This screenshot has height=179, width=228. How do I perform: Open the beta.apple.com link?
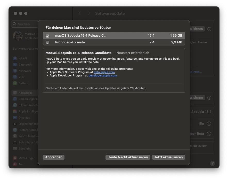[104, 72]
